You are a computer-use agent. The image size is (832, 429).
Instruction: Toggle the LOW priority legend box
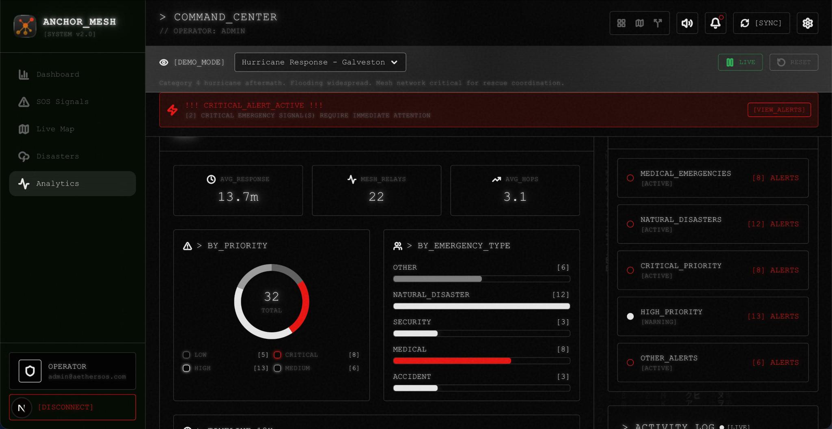pos(186,355)
